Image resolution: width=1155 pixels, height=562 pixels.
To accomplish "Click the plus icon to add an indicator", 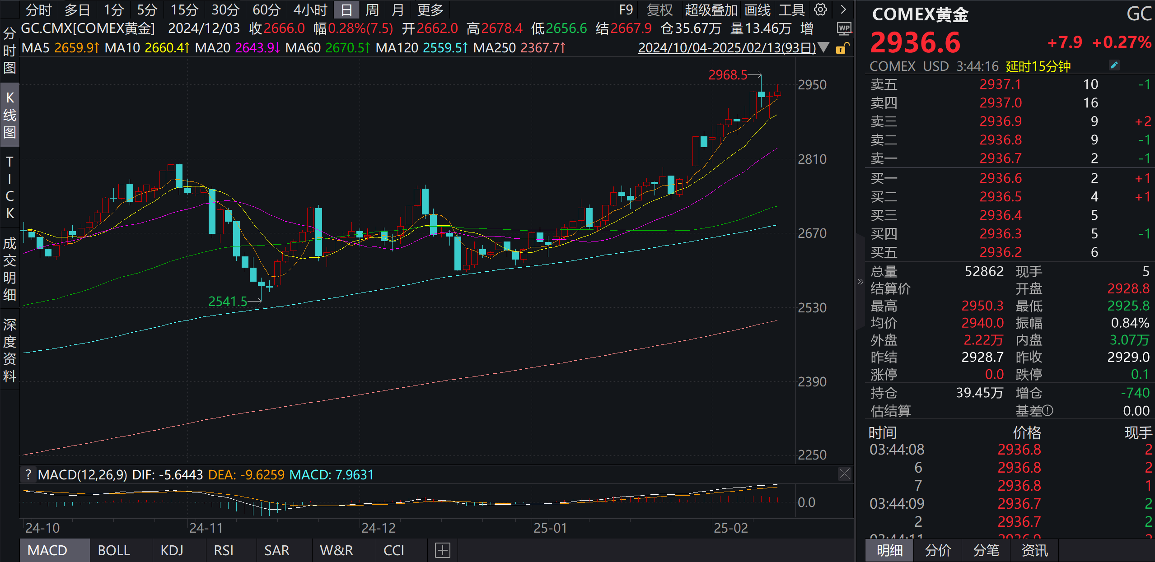I will [x=442, y=550].
